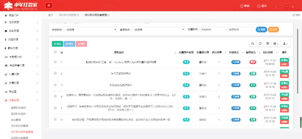Viewport: 302px width, 139px height.
Task: Tick the checkbox for row id 2
Action: tap(55, 73)
